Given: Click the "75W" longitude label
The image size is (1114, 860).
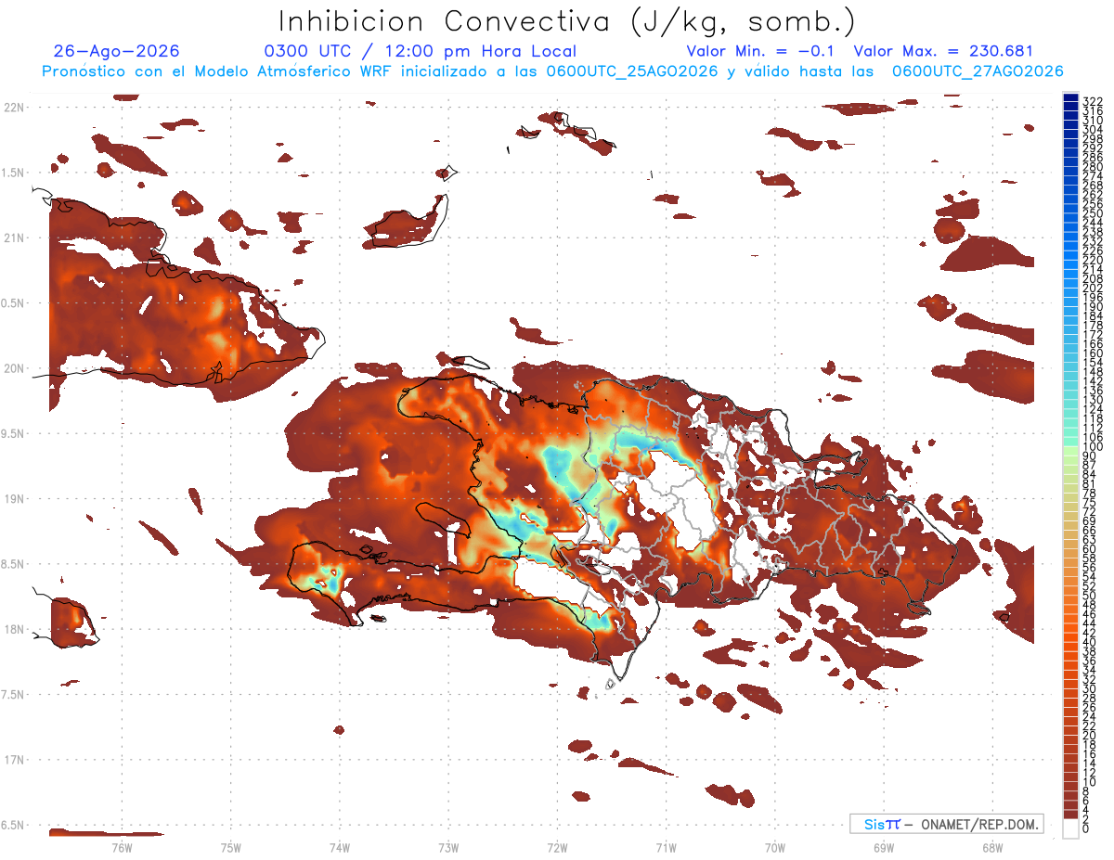Looking at the screenshot, I should [x=230, y=847].
